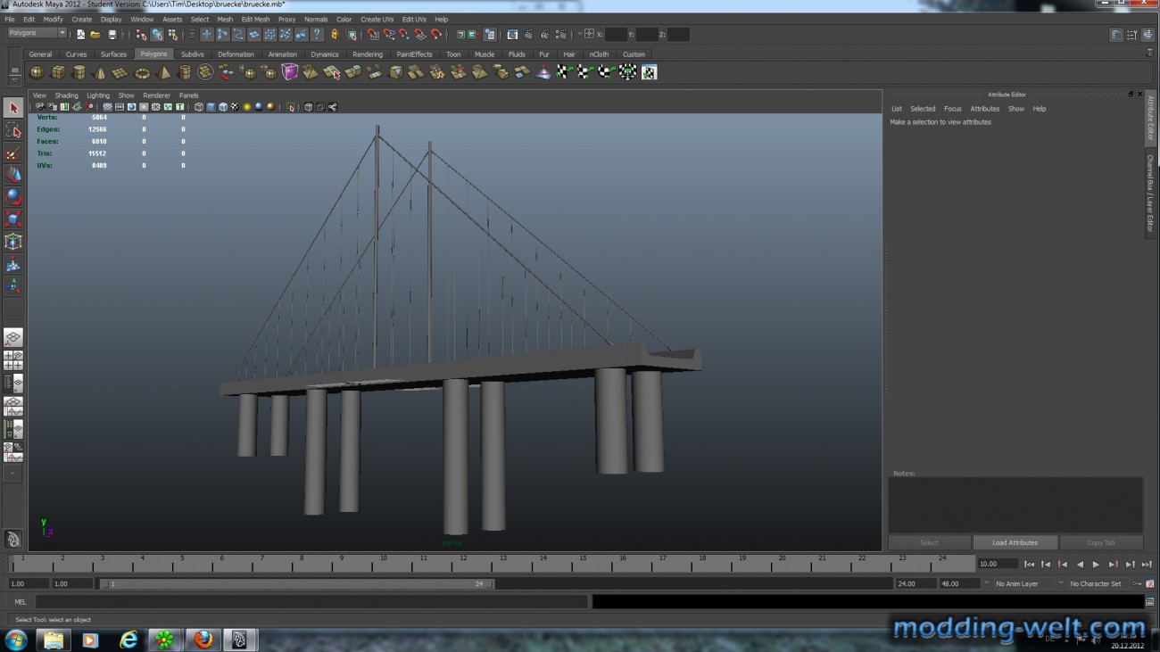Switch to Single Perspective View layout
This screenshot has width=1160, height=652.
[13, 338]
